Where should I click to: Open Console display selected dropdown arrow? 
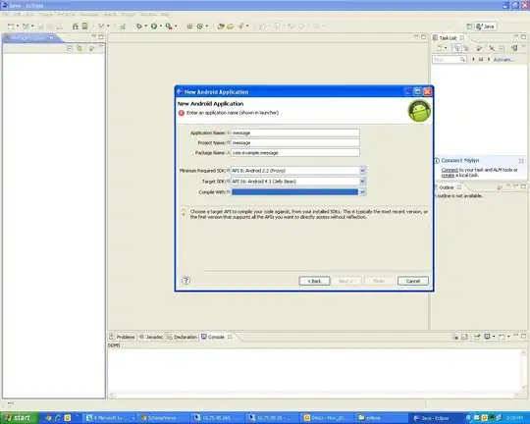tap(494, 337)
